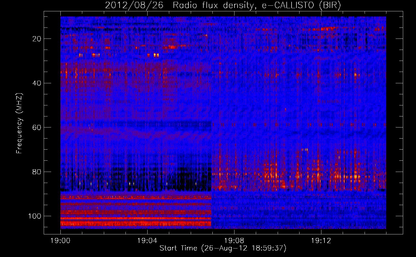
Task: Click the 'Start Time (26-Aug-12 18:59:37)' label
Action: pos(223,248)
